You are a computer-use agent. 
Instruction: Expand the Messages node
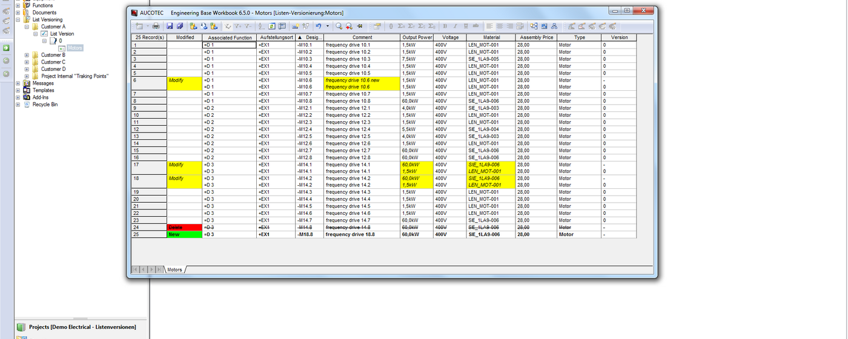tap(18, 83)
